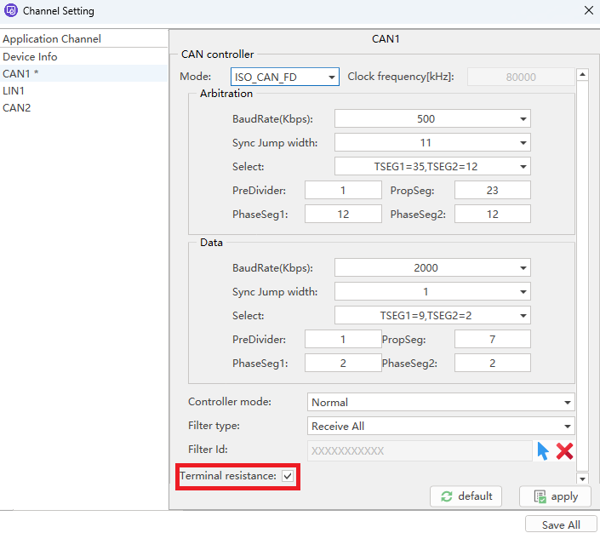Close the Channel Setting window

(588, 11)
